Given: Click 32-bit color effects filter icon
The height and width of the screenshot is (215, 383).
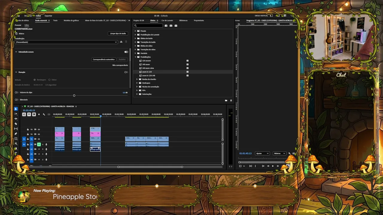Looking at the screenshot, I should pyautogui.click(x=171, y=26).
